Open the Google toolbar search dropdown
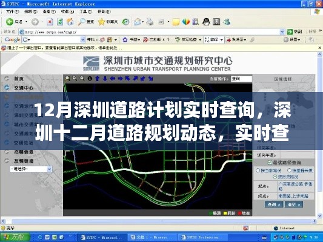Viewport: 323px width, 242px height. [x=82, y=39]
